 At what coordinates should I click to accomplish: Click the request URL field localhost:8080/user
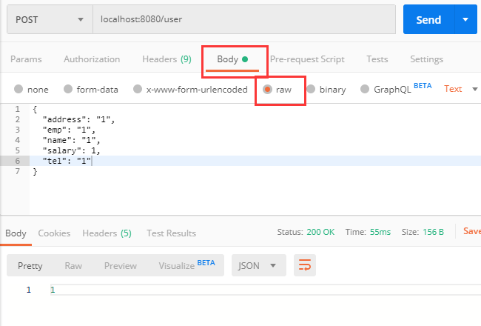[x=244, y=19]
